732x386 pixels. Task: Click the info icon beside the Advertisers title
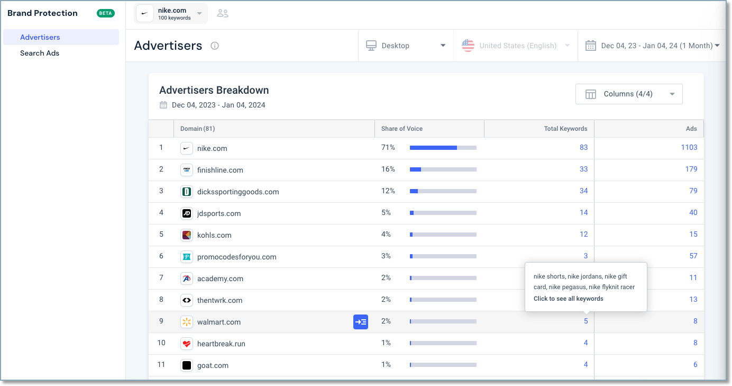215,46
